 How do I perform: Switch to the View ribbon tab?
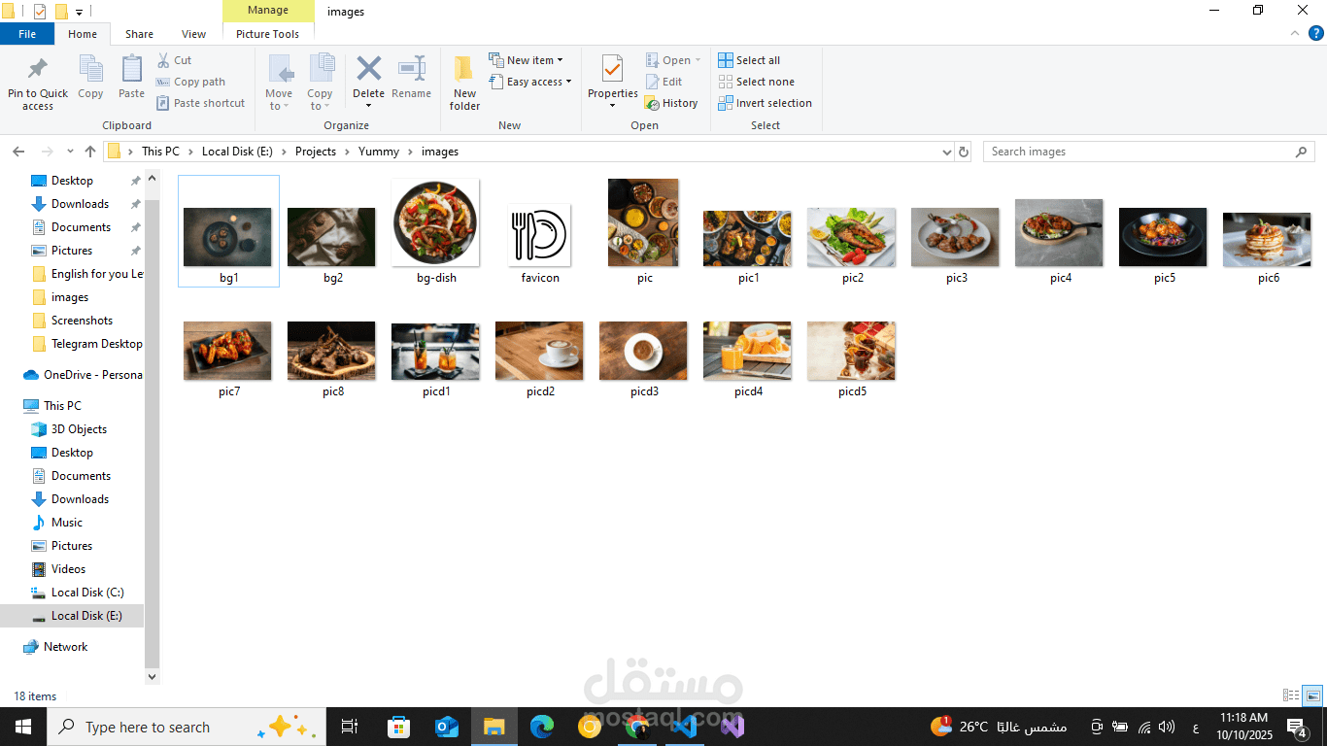click(193, 34)
